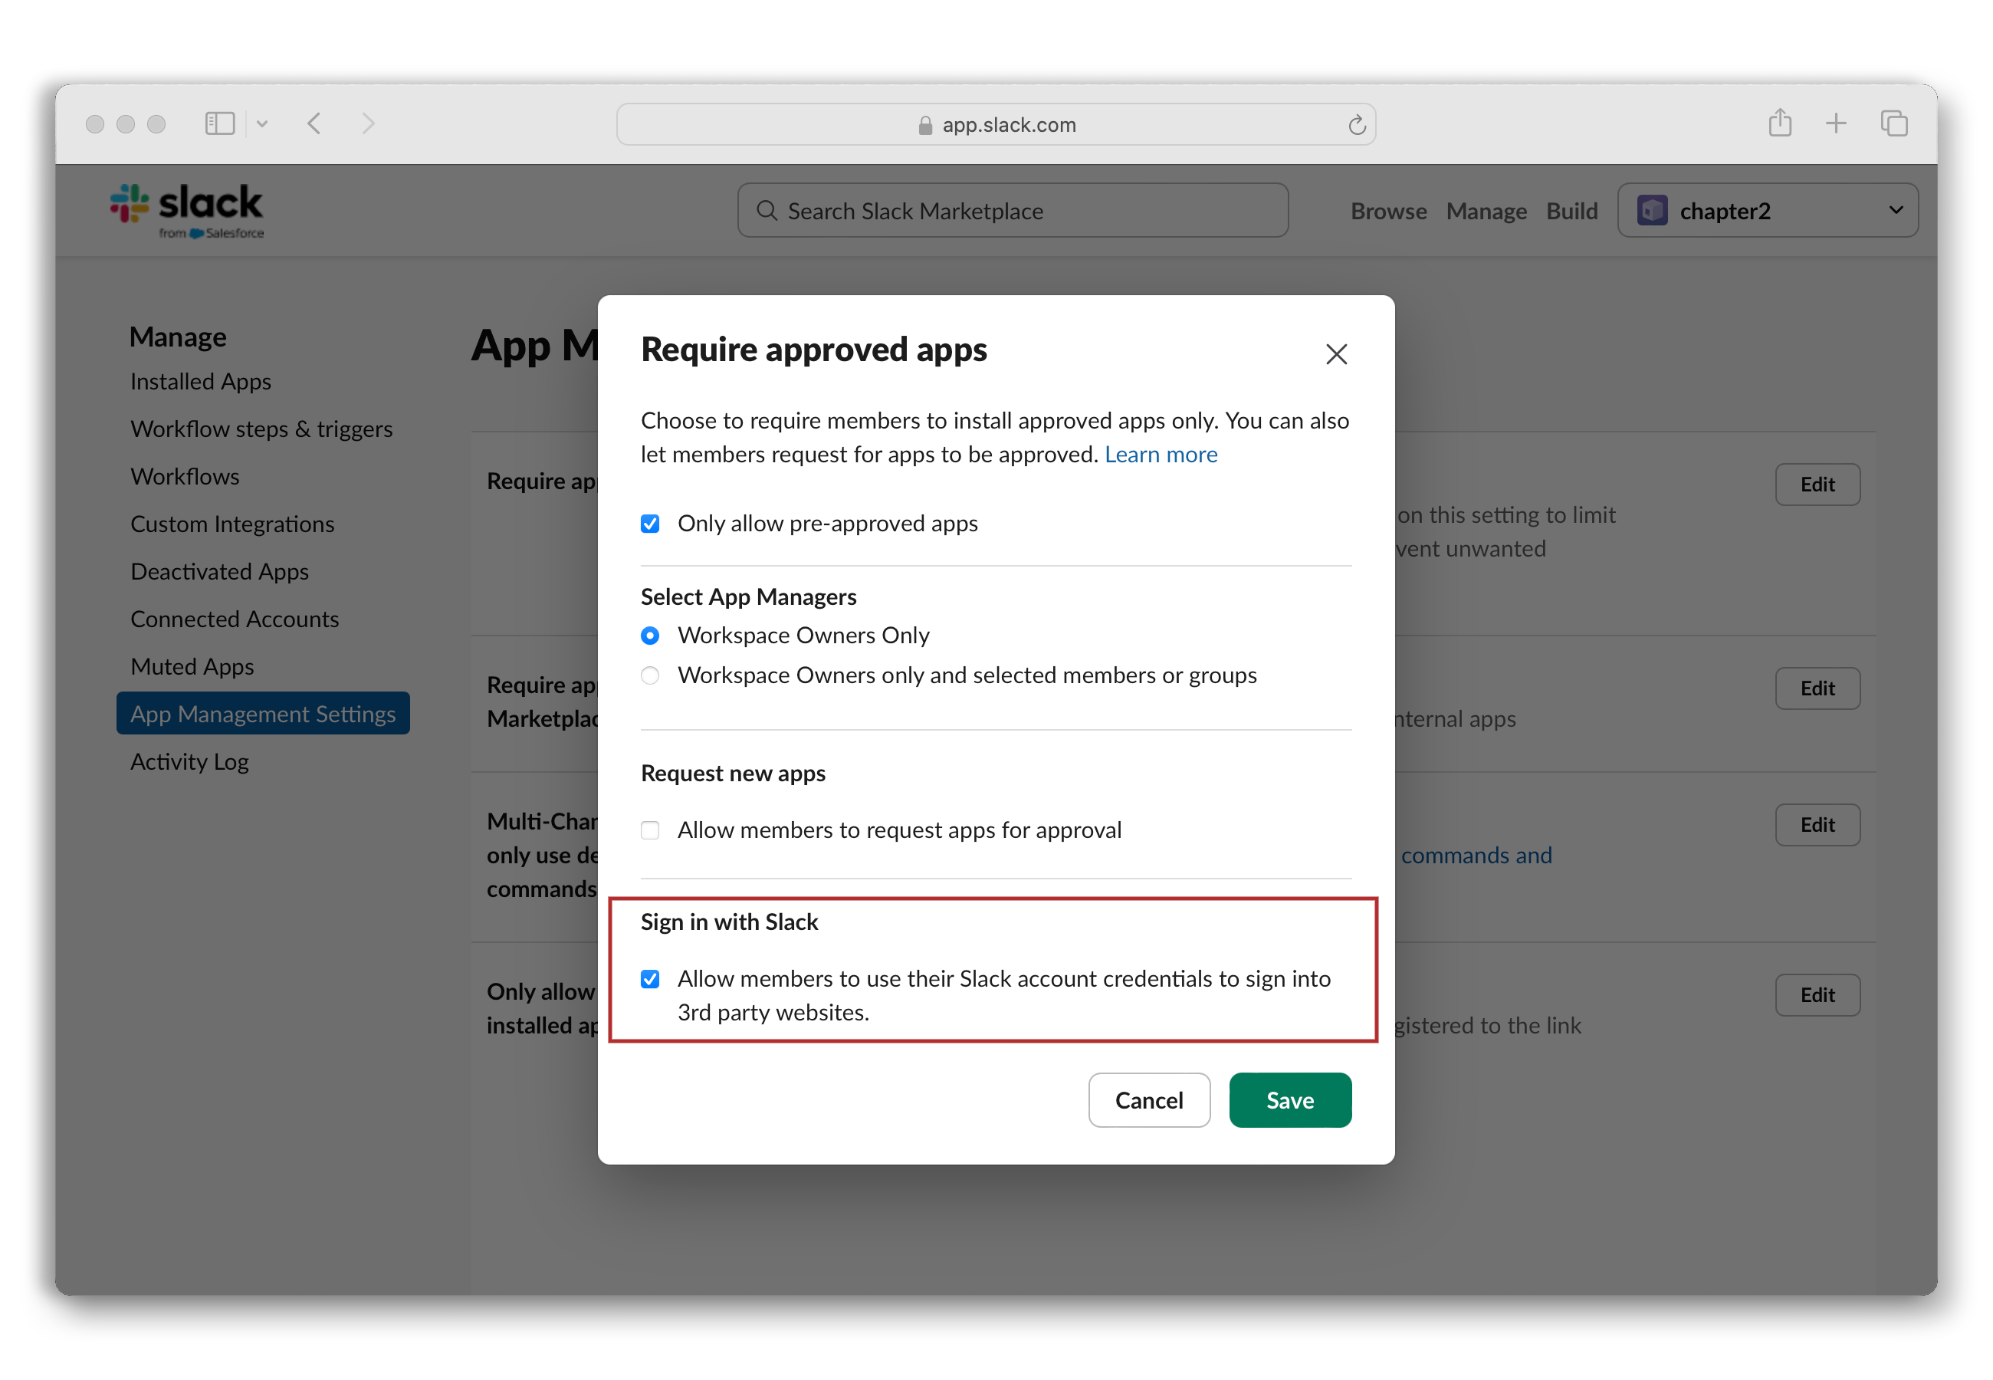Viewport: 1993px width, 1380px height.
Task: Open Deactivated Apps
Action: tap(219, 571)
